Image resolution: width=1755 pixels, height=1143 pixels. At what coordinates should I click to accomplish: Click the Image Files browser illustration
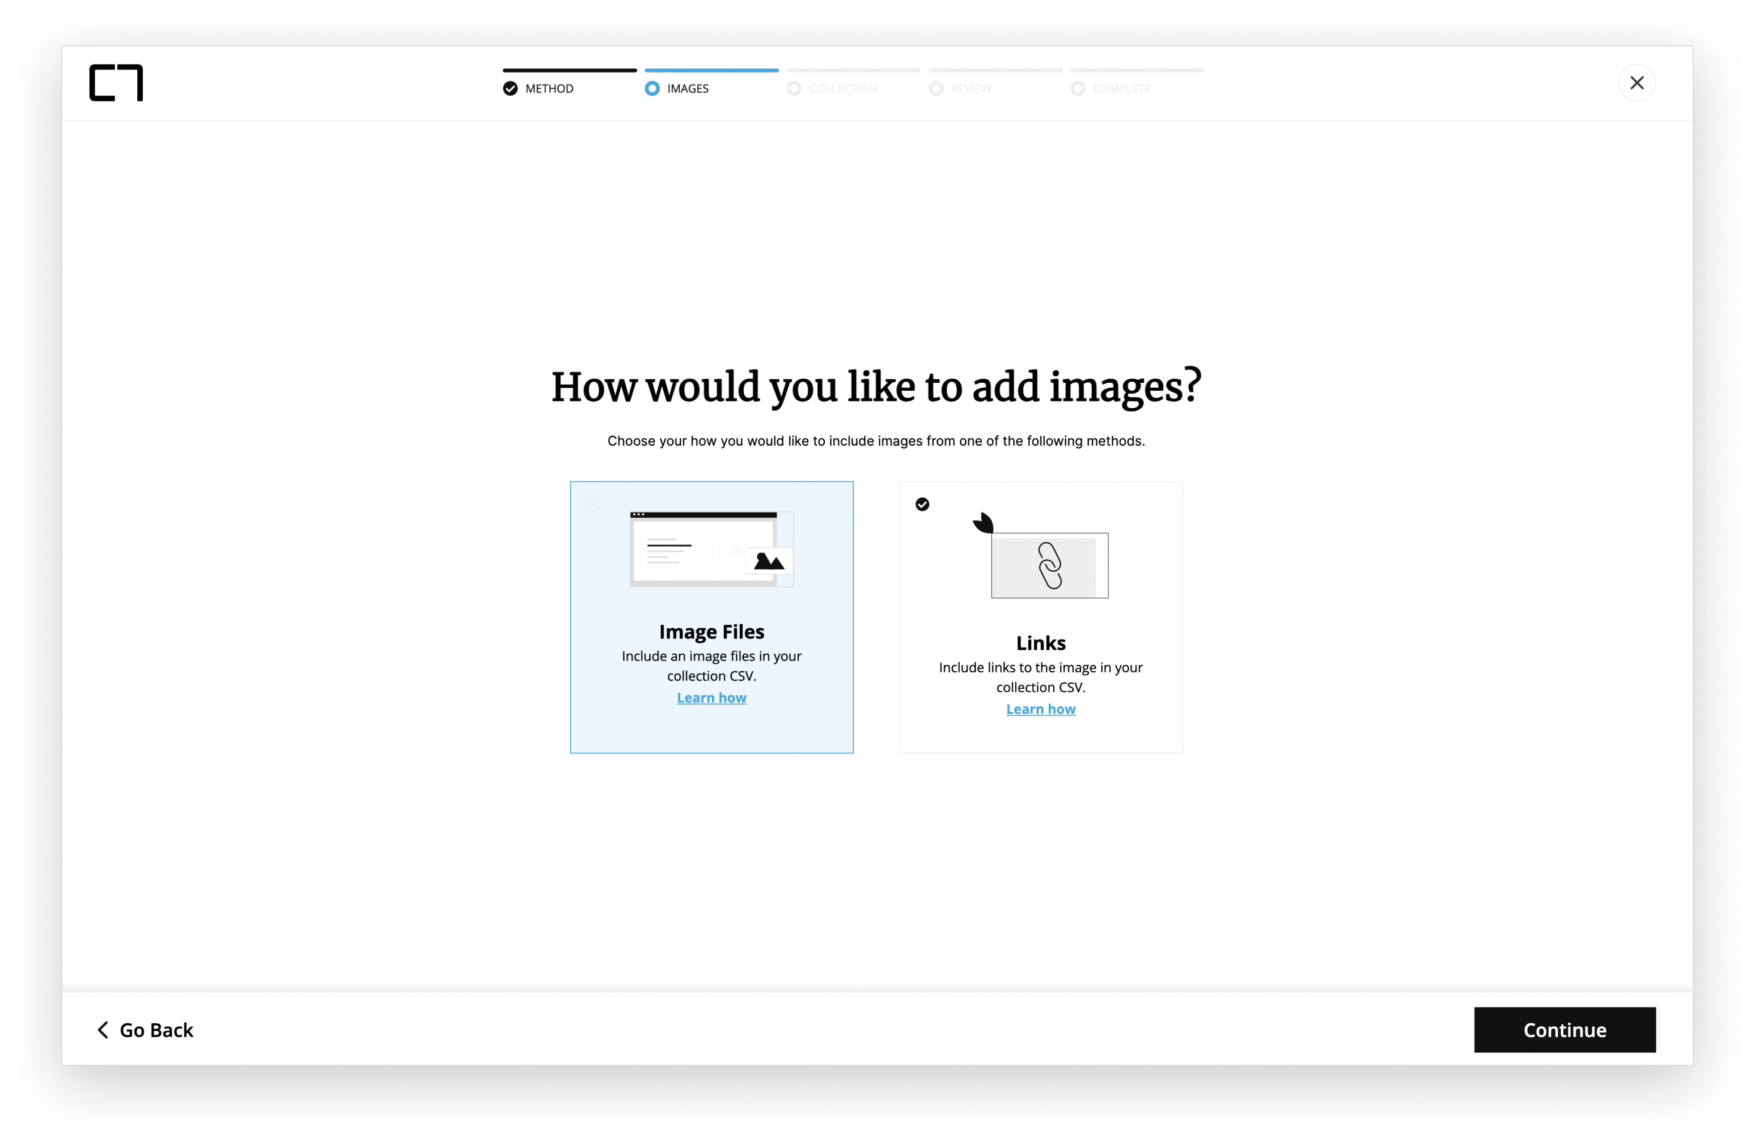click(x=711, y=549)
